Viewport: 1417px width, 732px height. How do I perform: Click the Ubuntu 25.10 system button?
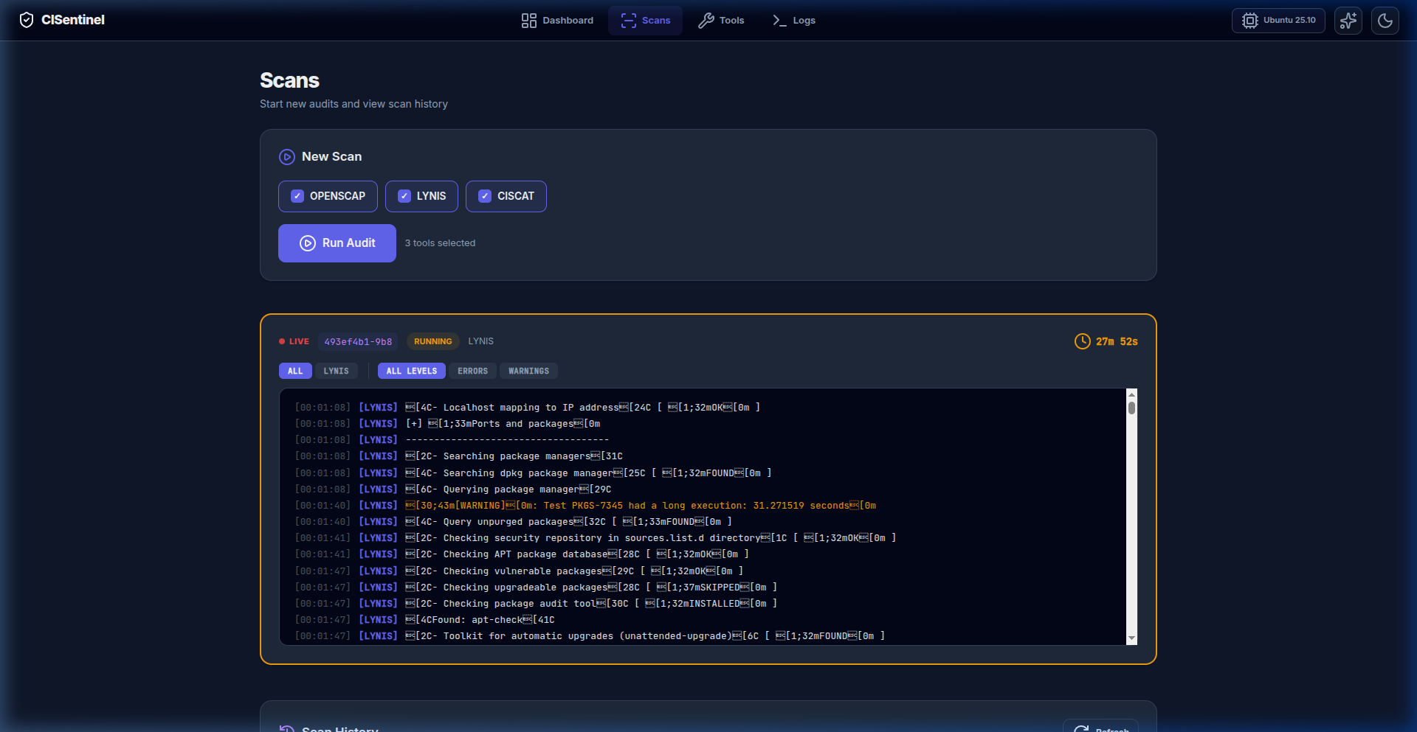pos(1278,21)
